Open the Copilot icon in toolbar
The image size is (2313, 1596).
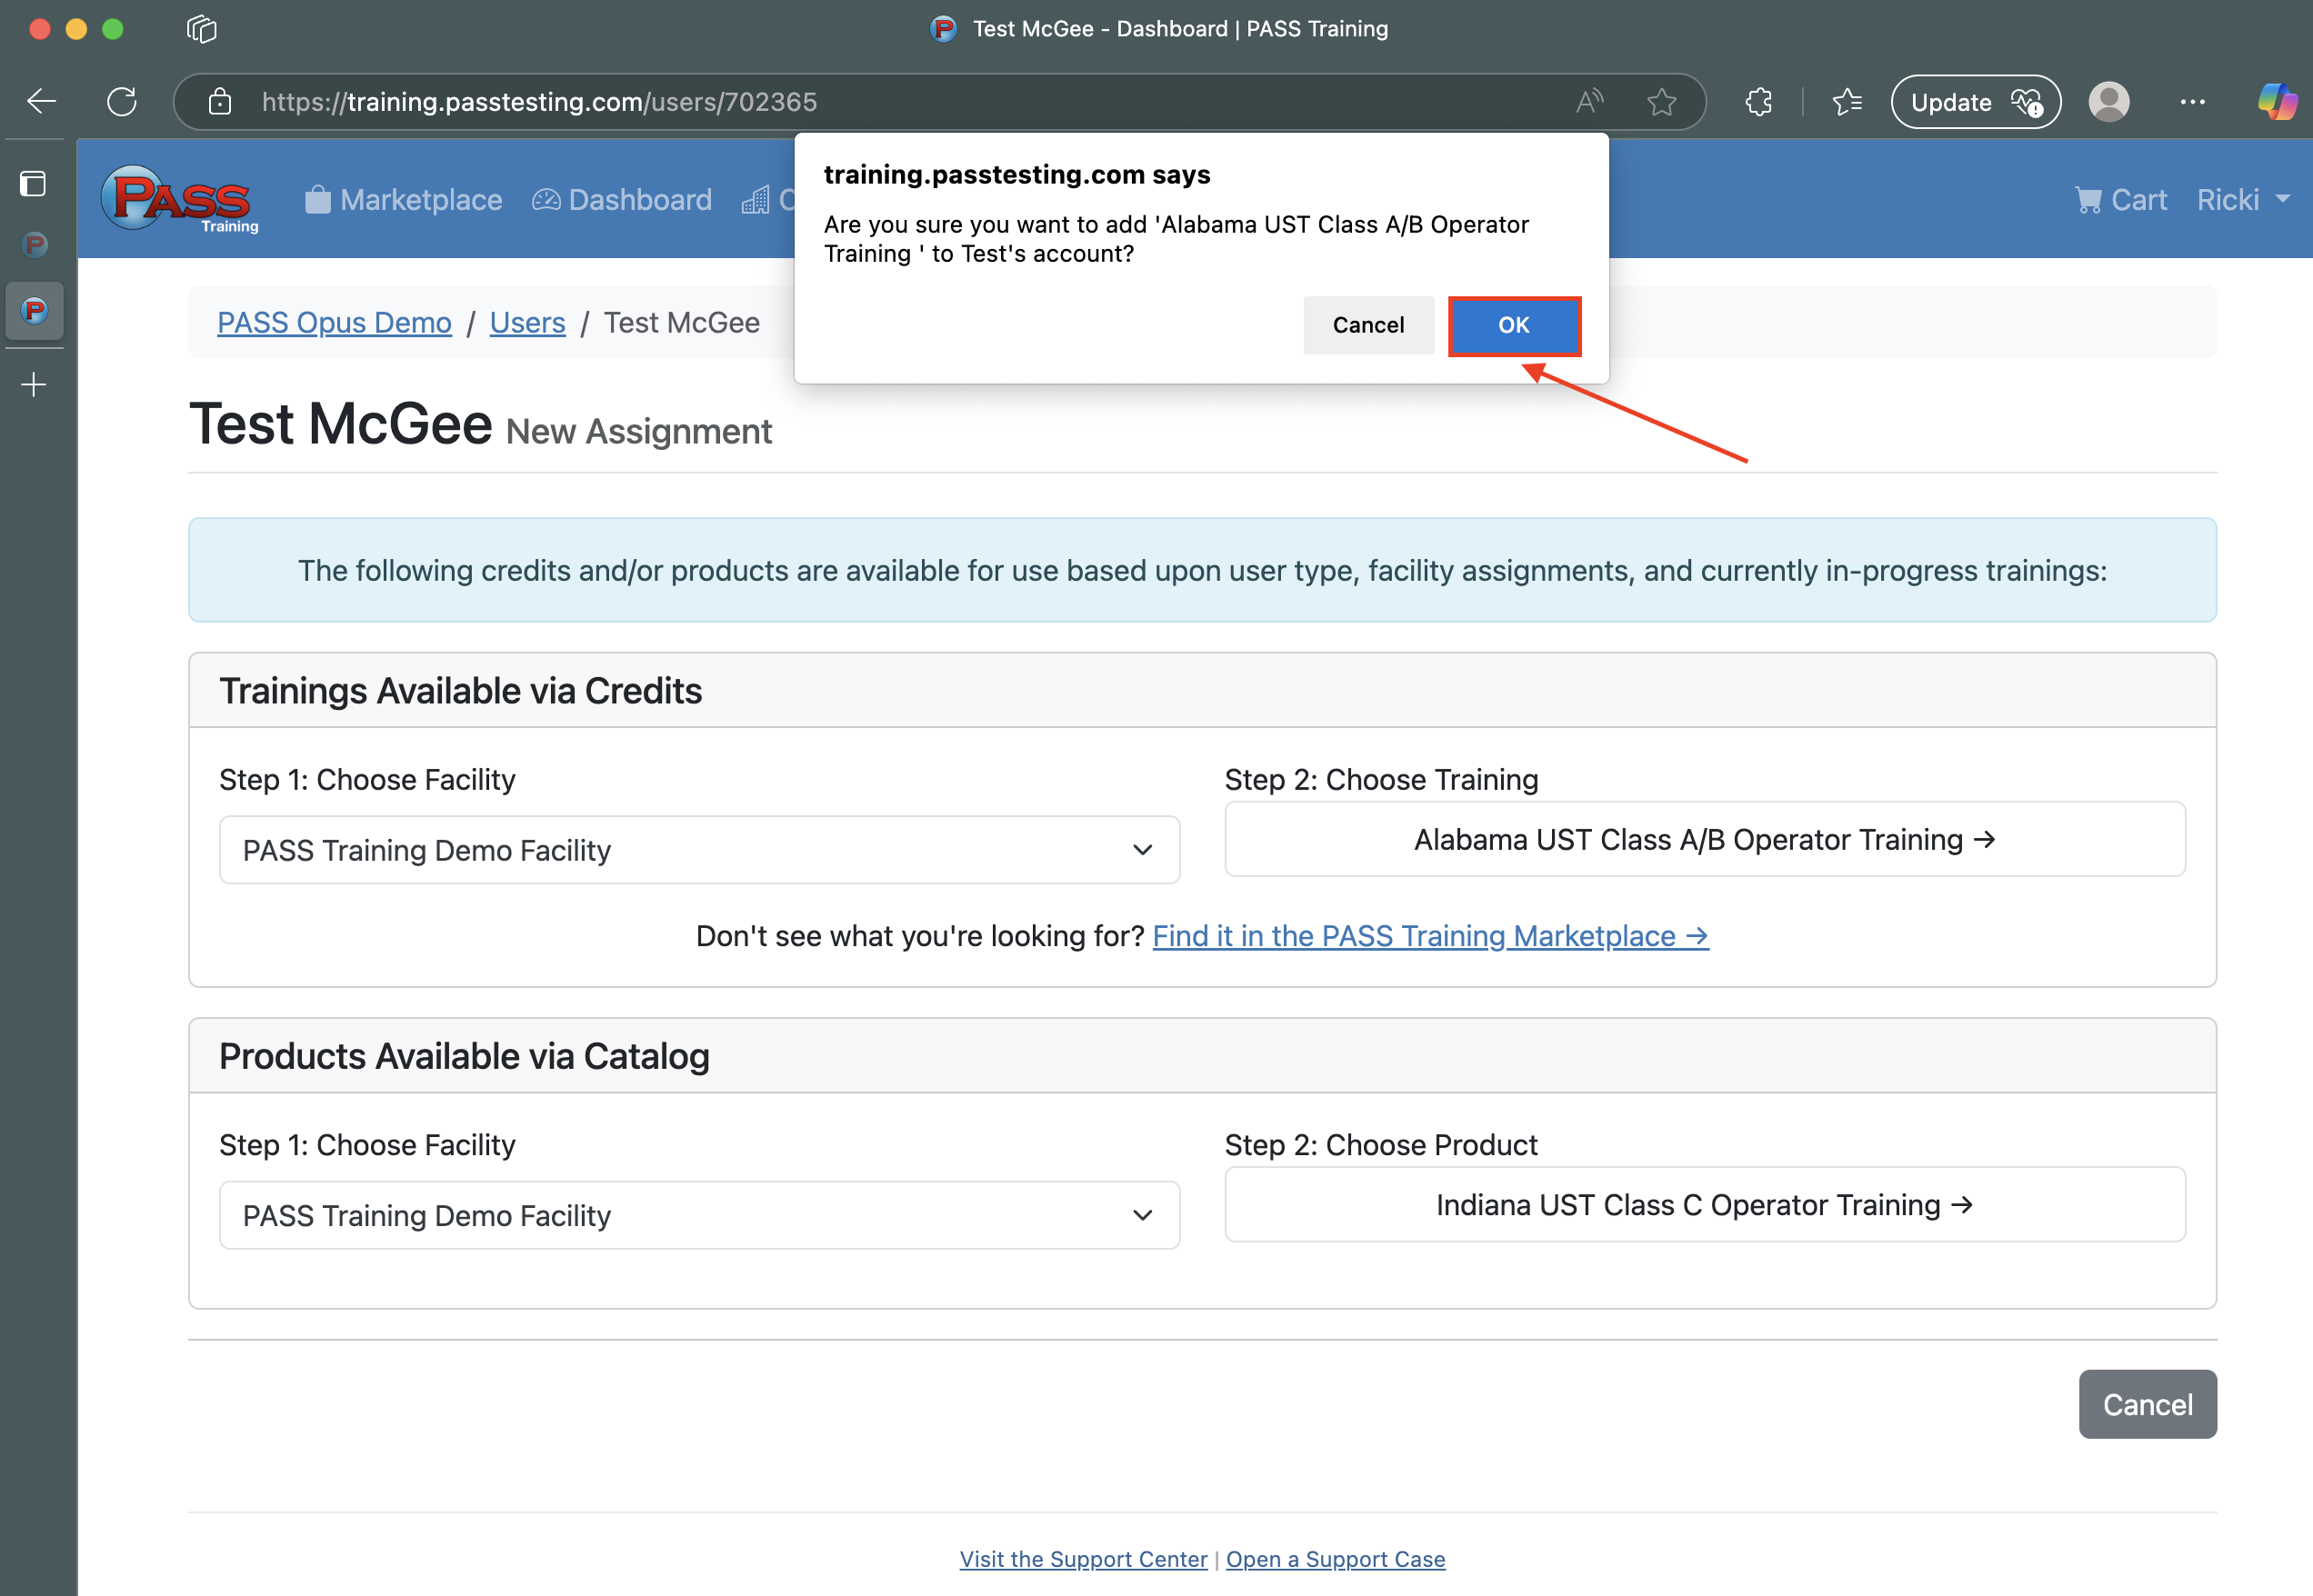click(x=2277, y=101)
